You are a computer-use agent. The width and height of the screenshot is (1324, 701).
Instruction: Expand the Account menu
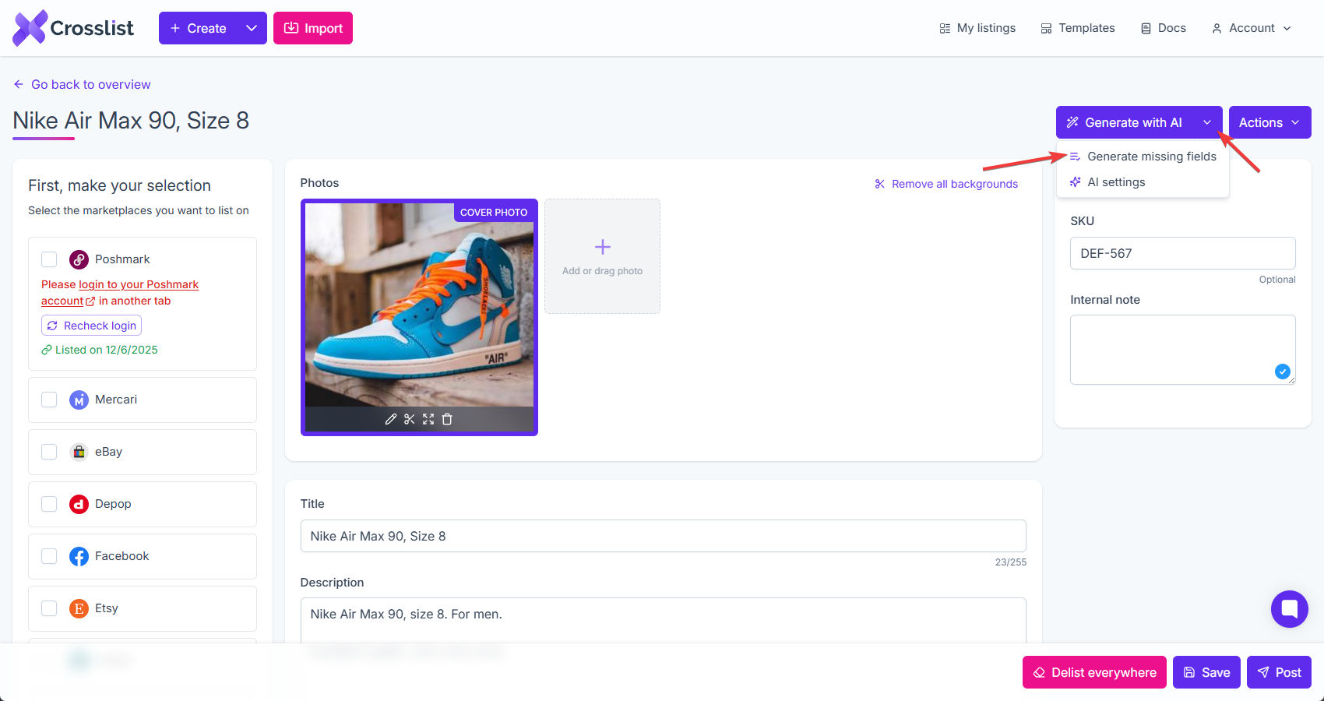1252,28
